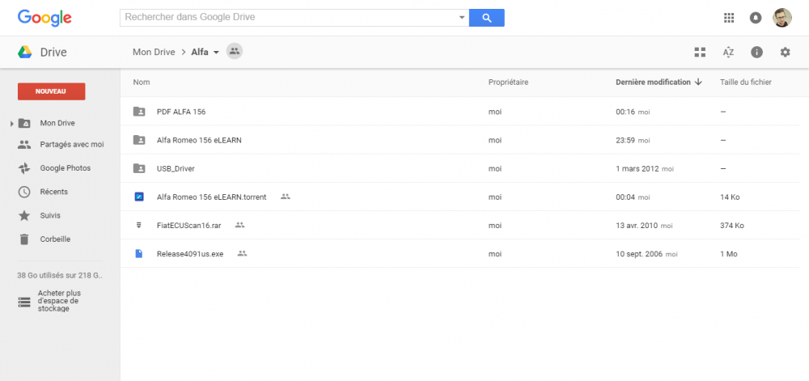Open Corbeille trash

tap(55, 239)
